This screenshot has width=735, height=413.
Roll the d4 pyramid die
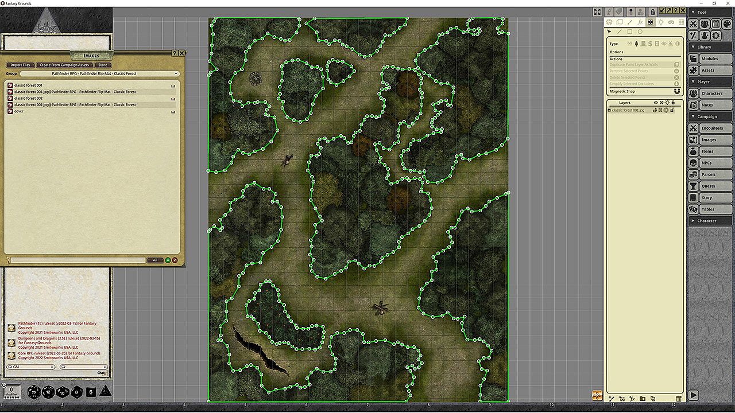pyautogui.click(x=106, y=392)
